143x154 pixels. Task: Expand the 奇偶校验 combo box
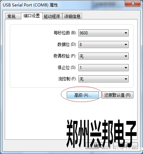pyautogui.click(x=103, y=56)
